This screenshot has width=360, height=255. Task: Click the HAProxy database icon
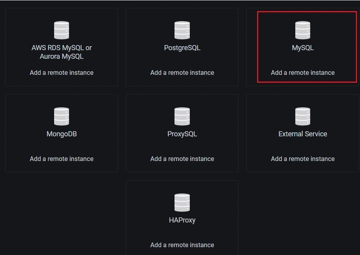[x=182, y=203]
